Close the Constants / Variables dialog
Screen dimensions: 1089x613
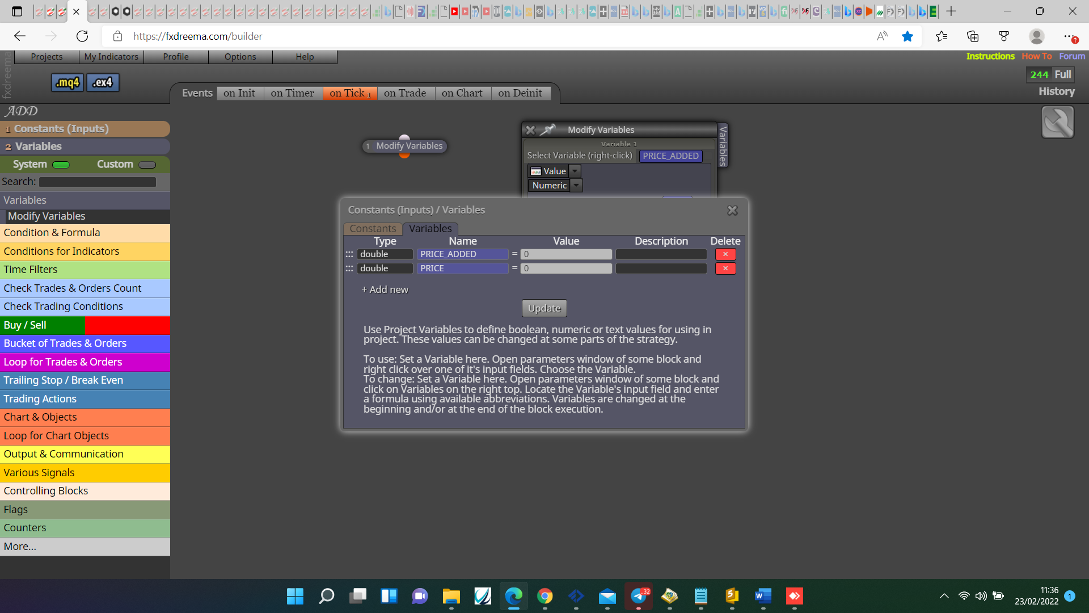(x=732, y=211)
